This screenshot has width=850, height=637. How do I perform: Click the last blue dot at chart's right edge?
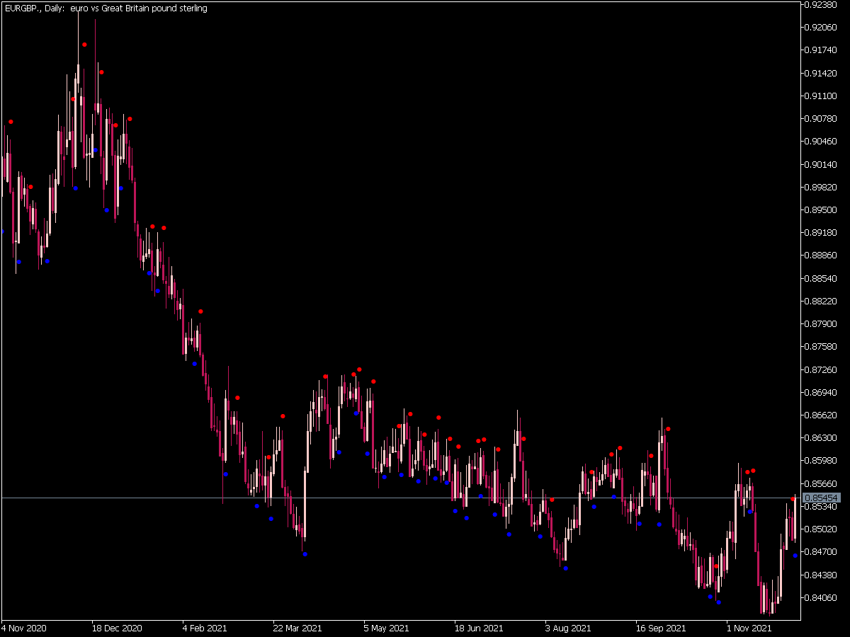tap(795, 556)
